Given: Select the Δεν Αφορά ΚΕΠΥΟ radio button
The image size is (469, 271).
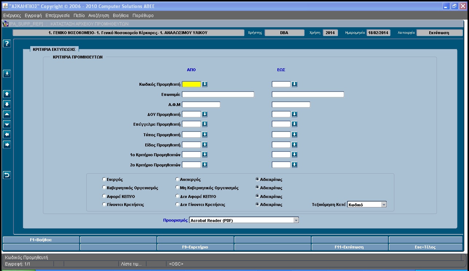Looking at the screenshot, I should [177, 196].
